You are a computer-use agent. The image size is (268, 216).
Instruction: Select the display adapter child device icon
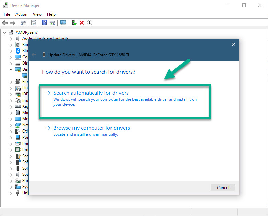coord(24,76)
